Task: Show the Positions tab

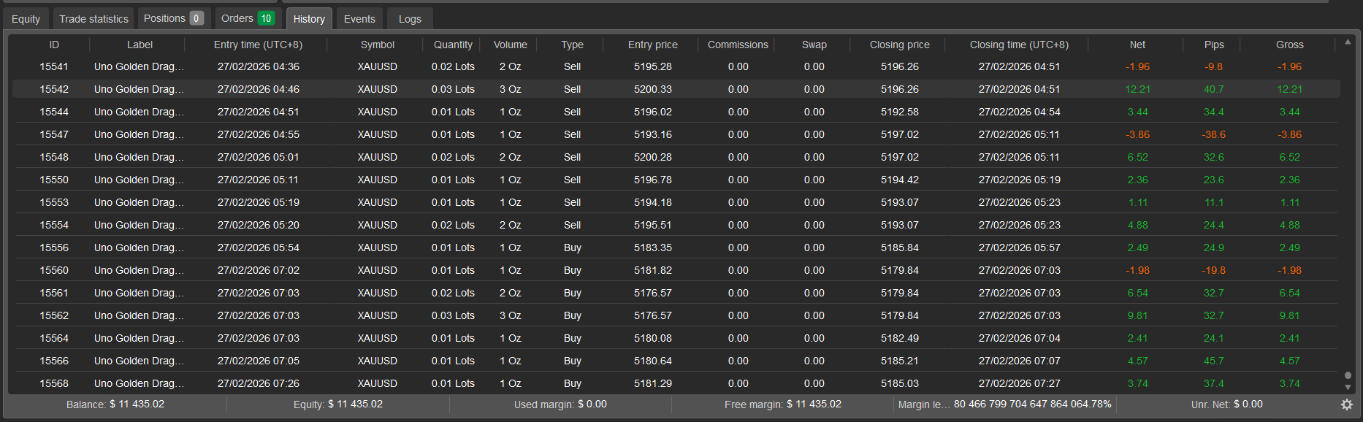Action: (173, 18)
